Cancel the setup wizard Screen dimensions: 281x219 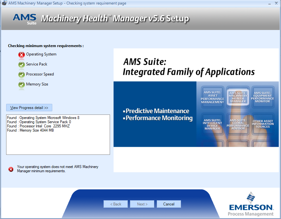pos(169,204)
